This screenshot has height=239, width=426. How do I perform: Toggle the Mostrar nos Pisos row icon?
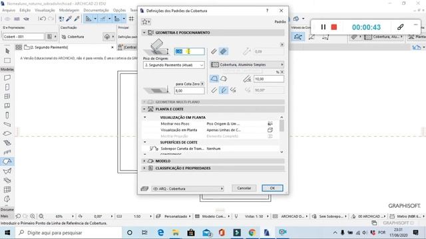click(270, 123)
